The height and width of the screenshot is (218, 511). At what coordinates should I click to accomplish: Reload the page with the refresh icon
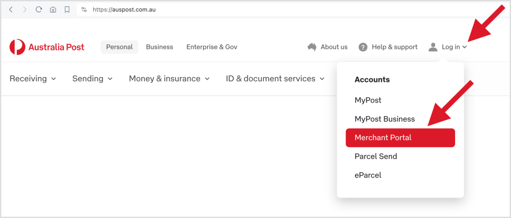39,10
